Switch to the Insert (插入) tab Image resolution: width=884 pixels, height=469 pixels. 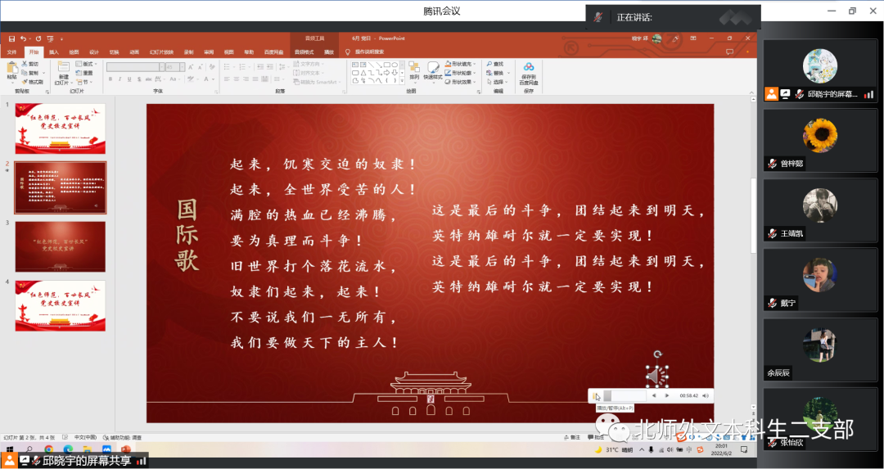point(53,52)
